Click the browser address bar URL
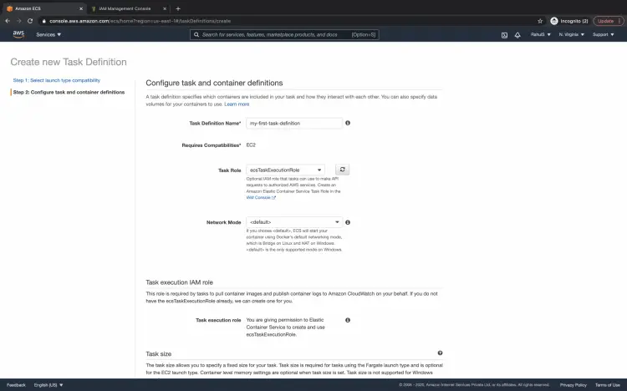The image size is (627, 391). pyautogui.click(x=140, y=21)
